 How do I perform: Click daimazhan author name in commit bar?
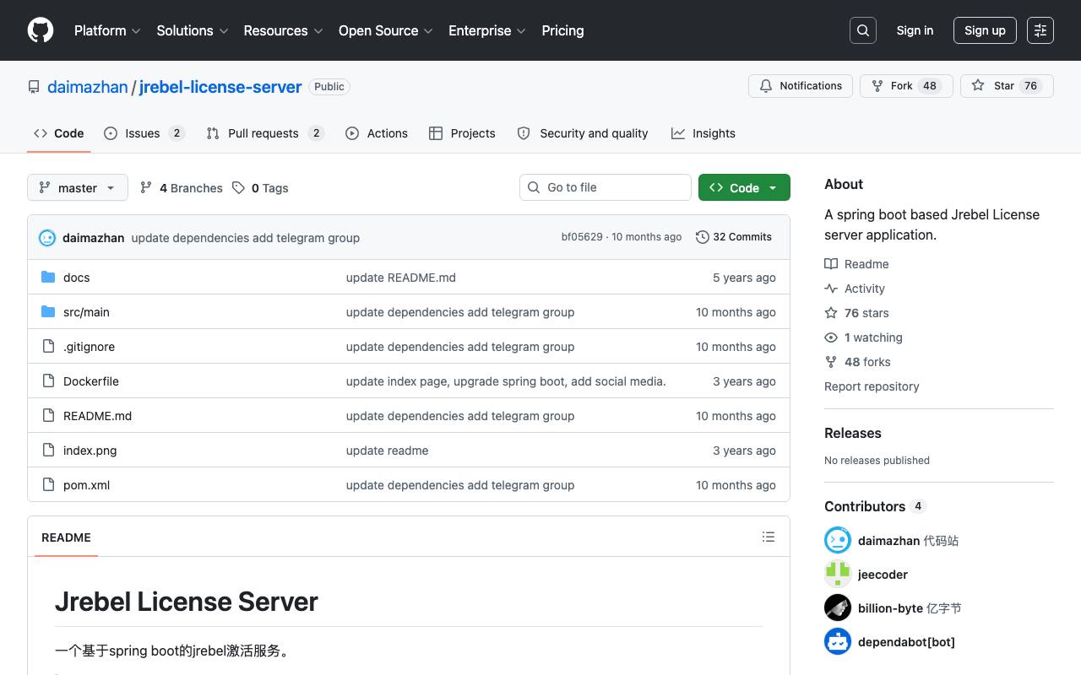[x=93, y=238]
